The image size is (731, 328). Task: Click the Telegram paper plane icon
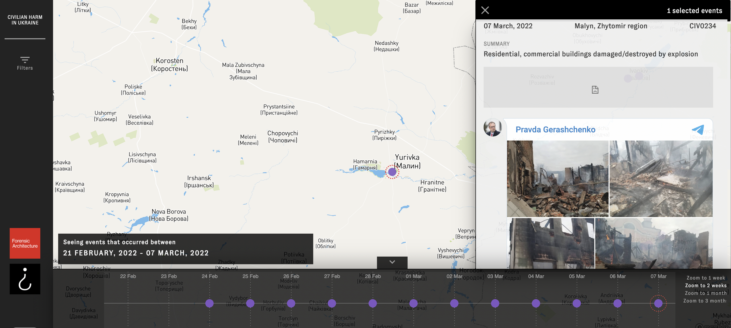[x=698, y=129]
